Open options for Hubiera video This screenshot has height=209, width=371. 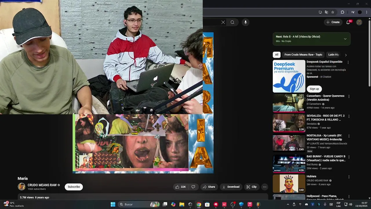[x=349, y=177]
